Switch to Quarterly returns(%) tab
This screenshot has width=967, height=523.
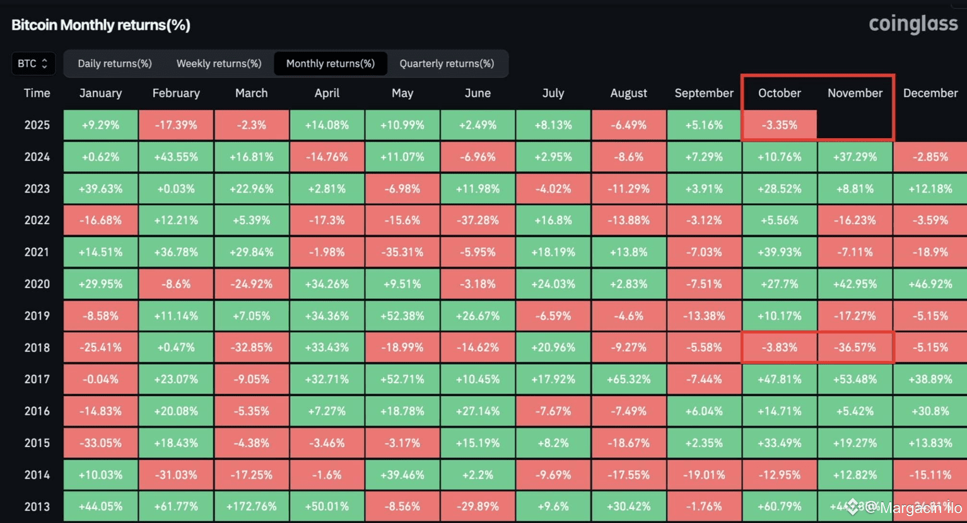[x=447, y=63]
